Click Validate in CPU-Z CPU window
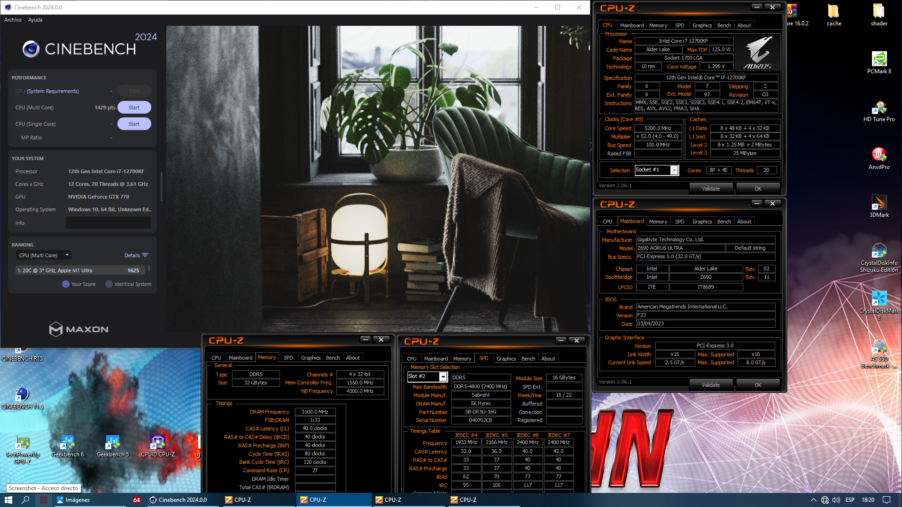The height and width of the screenshot is (507, 902). [711, 189]
